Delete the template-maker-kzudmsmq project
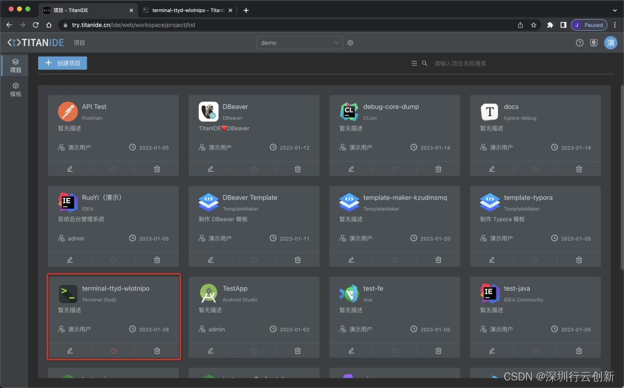The height and width of the screenshot is (388, 624). tap(438, 260)
